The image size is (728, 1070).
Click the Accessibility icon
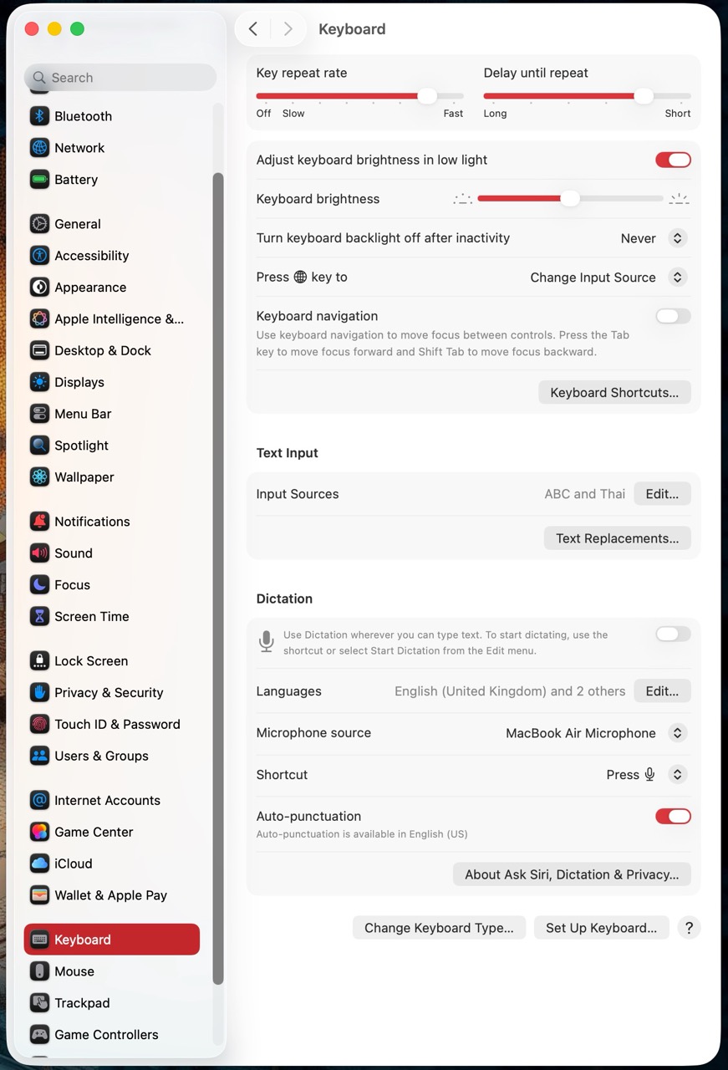pos(39,256)
